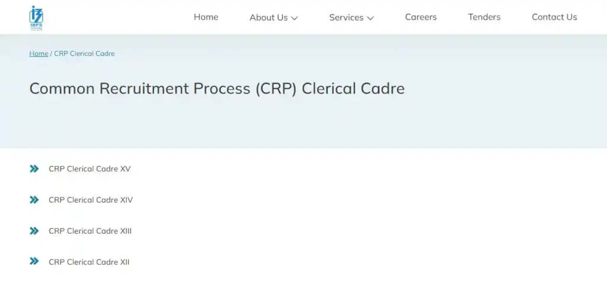
Task: Click the chevron arrow next to Services
Action: (x=370, y=18)
